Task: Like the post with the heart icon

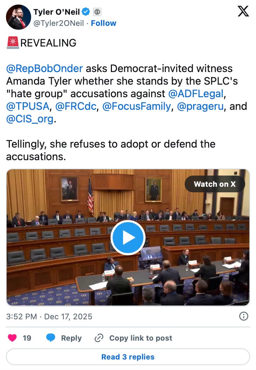Action: 12,338
